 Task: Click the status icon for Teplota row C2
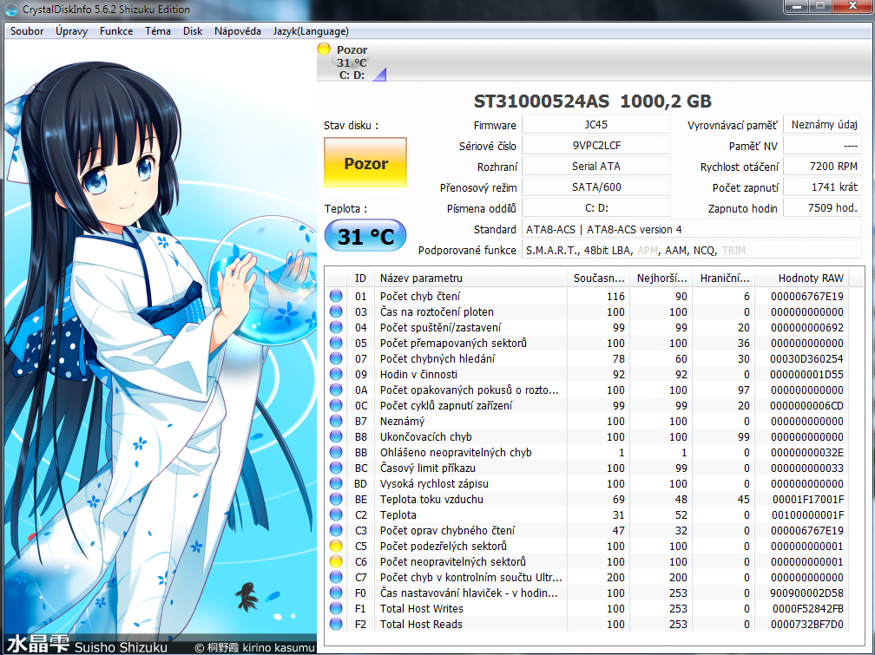(336, 515)
